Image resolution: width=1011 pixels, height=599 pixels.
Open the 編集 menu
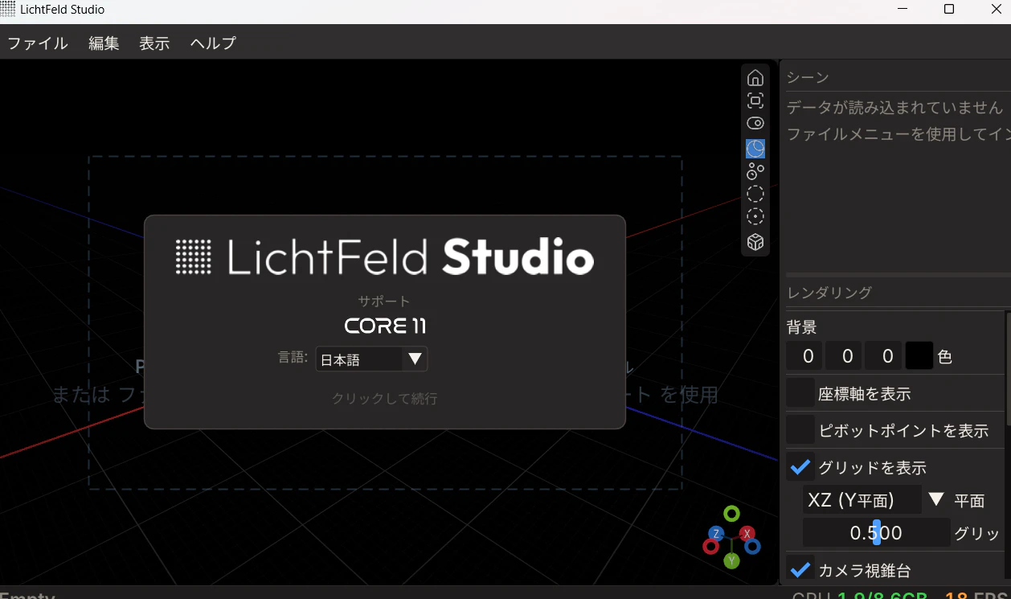[x=104, y=43]
